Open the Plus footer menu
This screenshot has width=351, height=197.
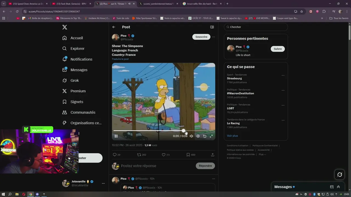point(262,154)
